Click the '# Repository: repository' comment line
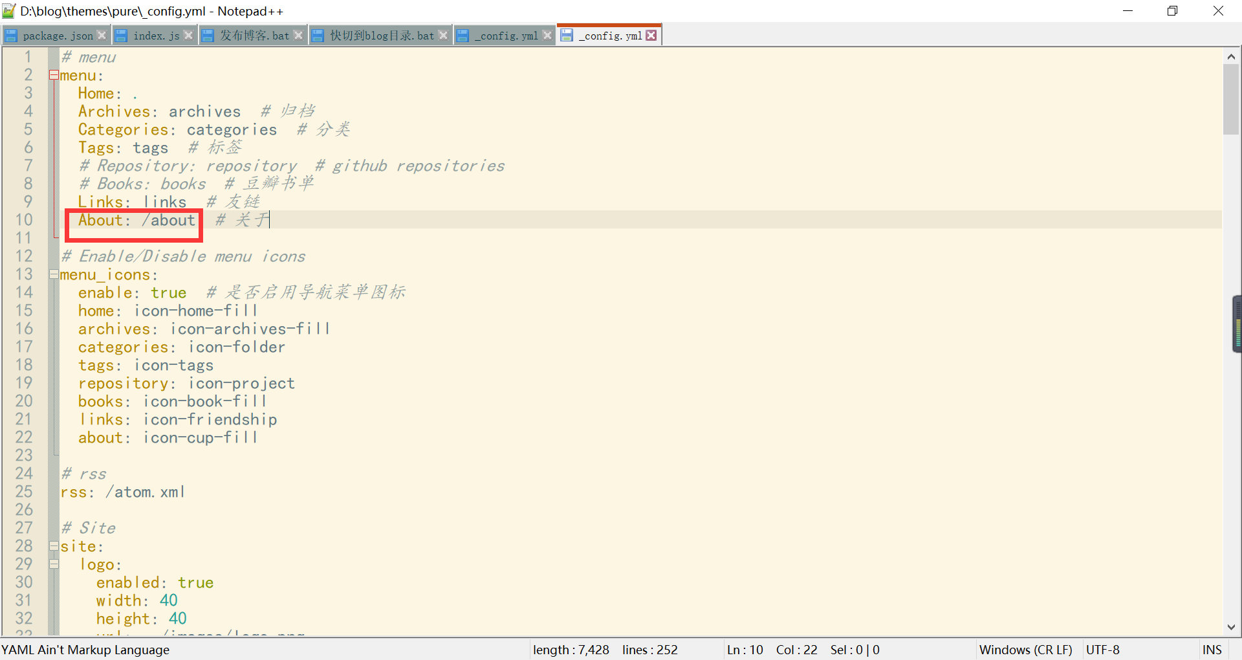Viewport: 1242px width, 660px height. click(x=291, y=166)
